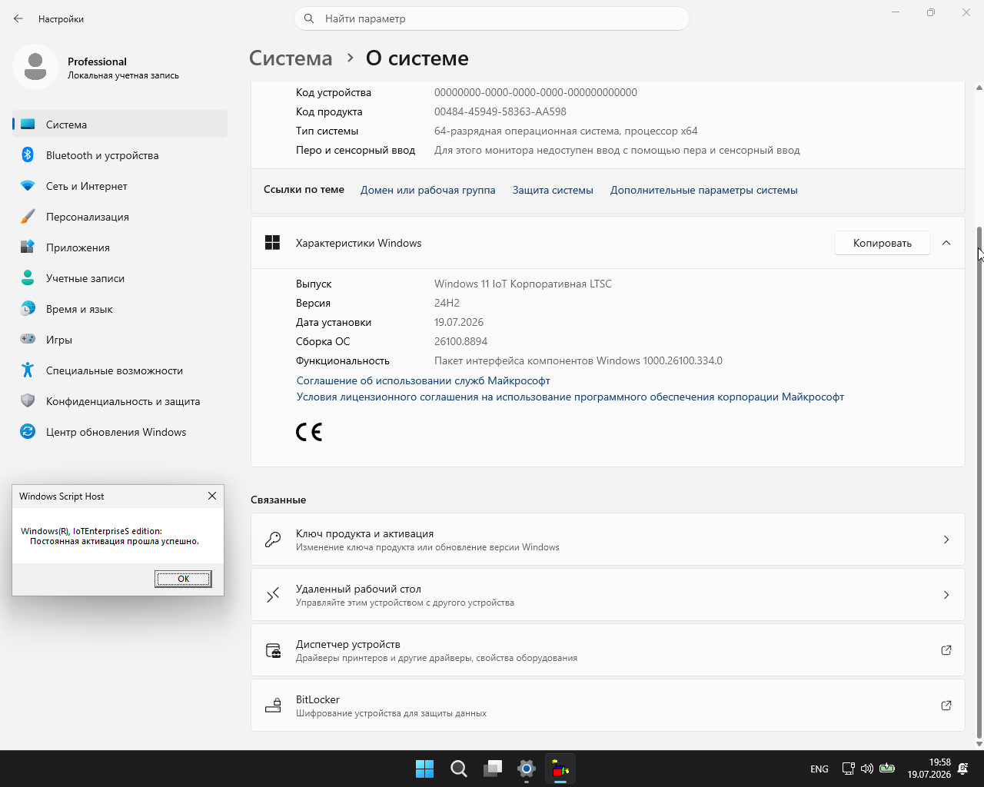984x787 pixels.
Task: Open Удаленный рабочий стол settings
Action: coord(607,595)
